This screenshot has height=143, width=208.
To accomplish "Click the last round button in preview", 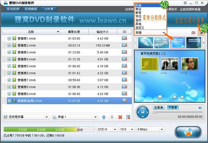I will tap(182, 97).
